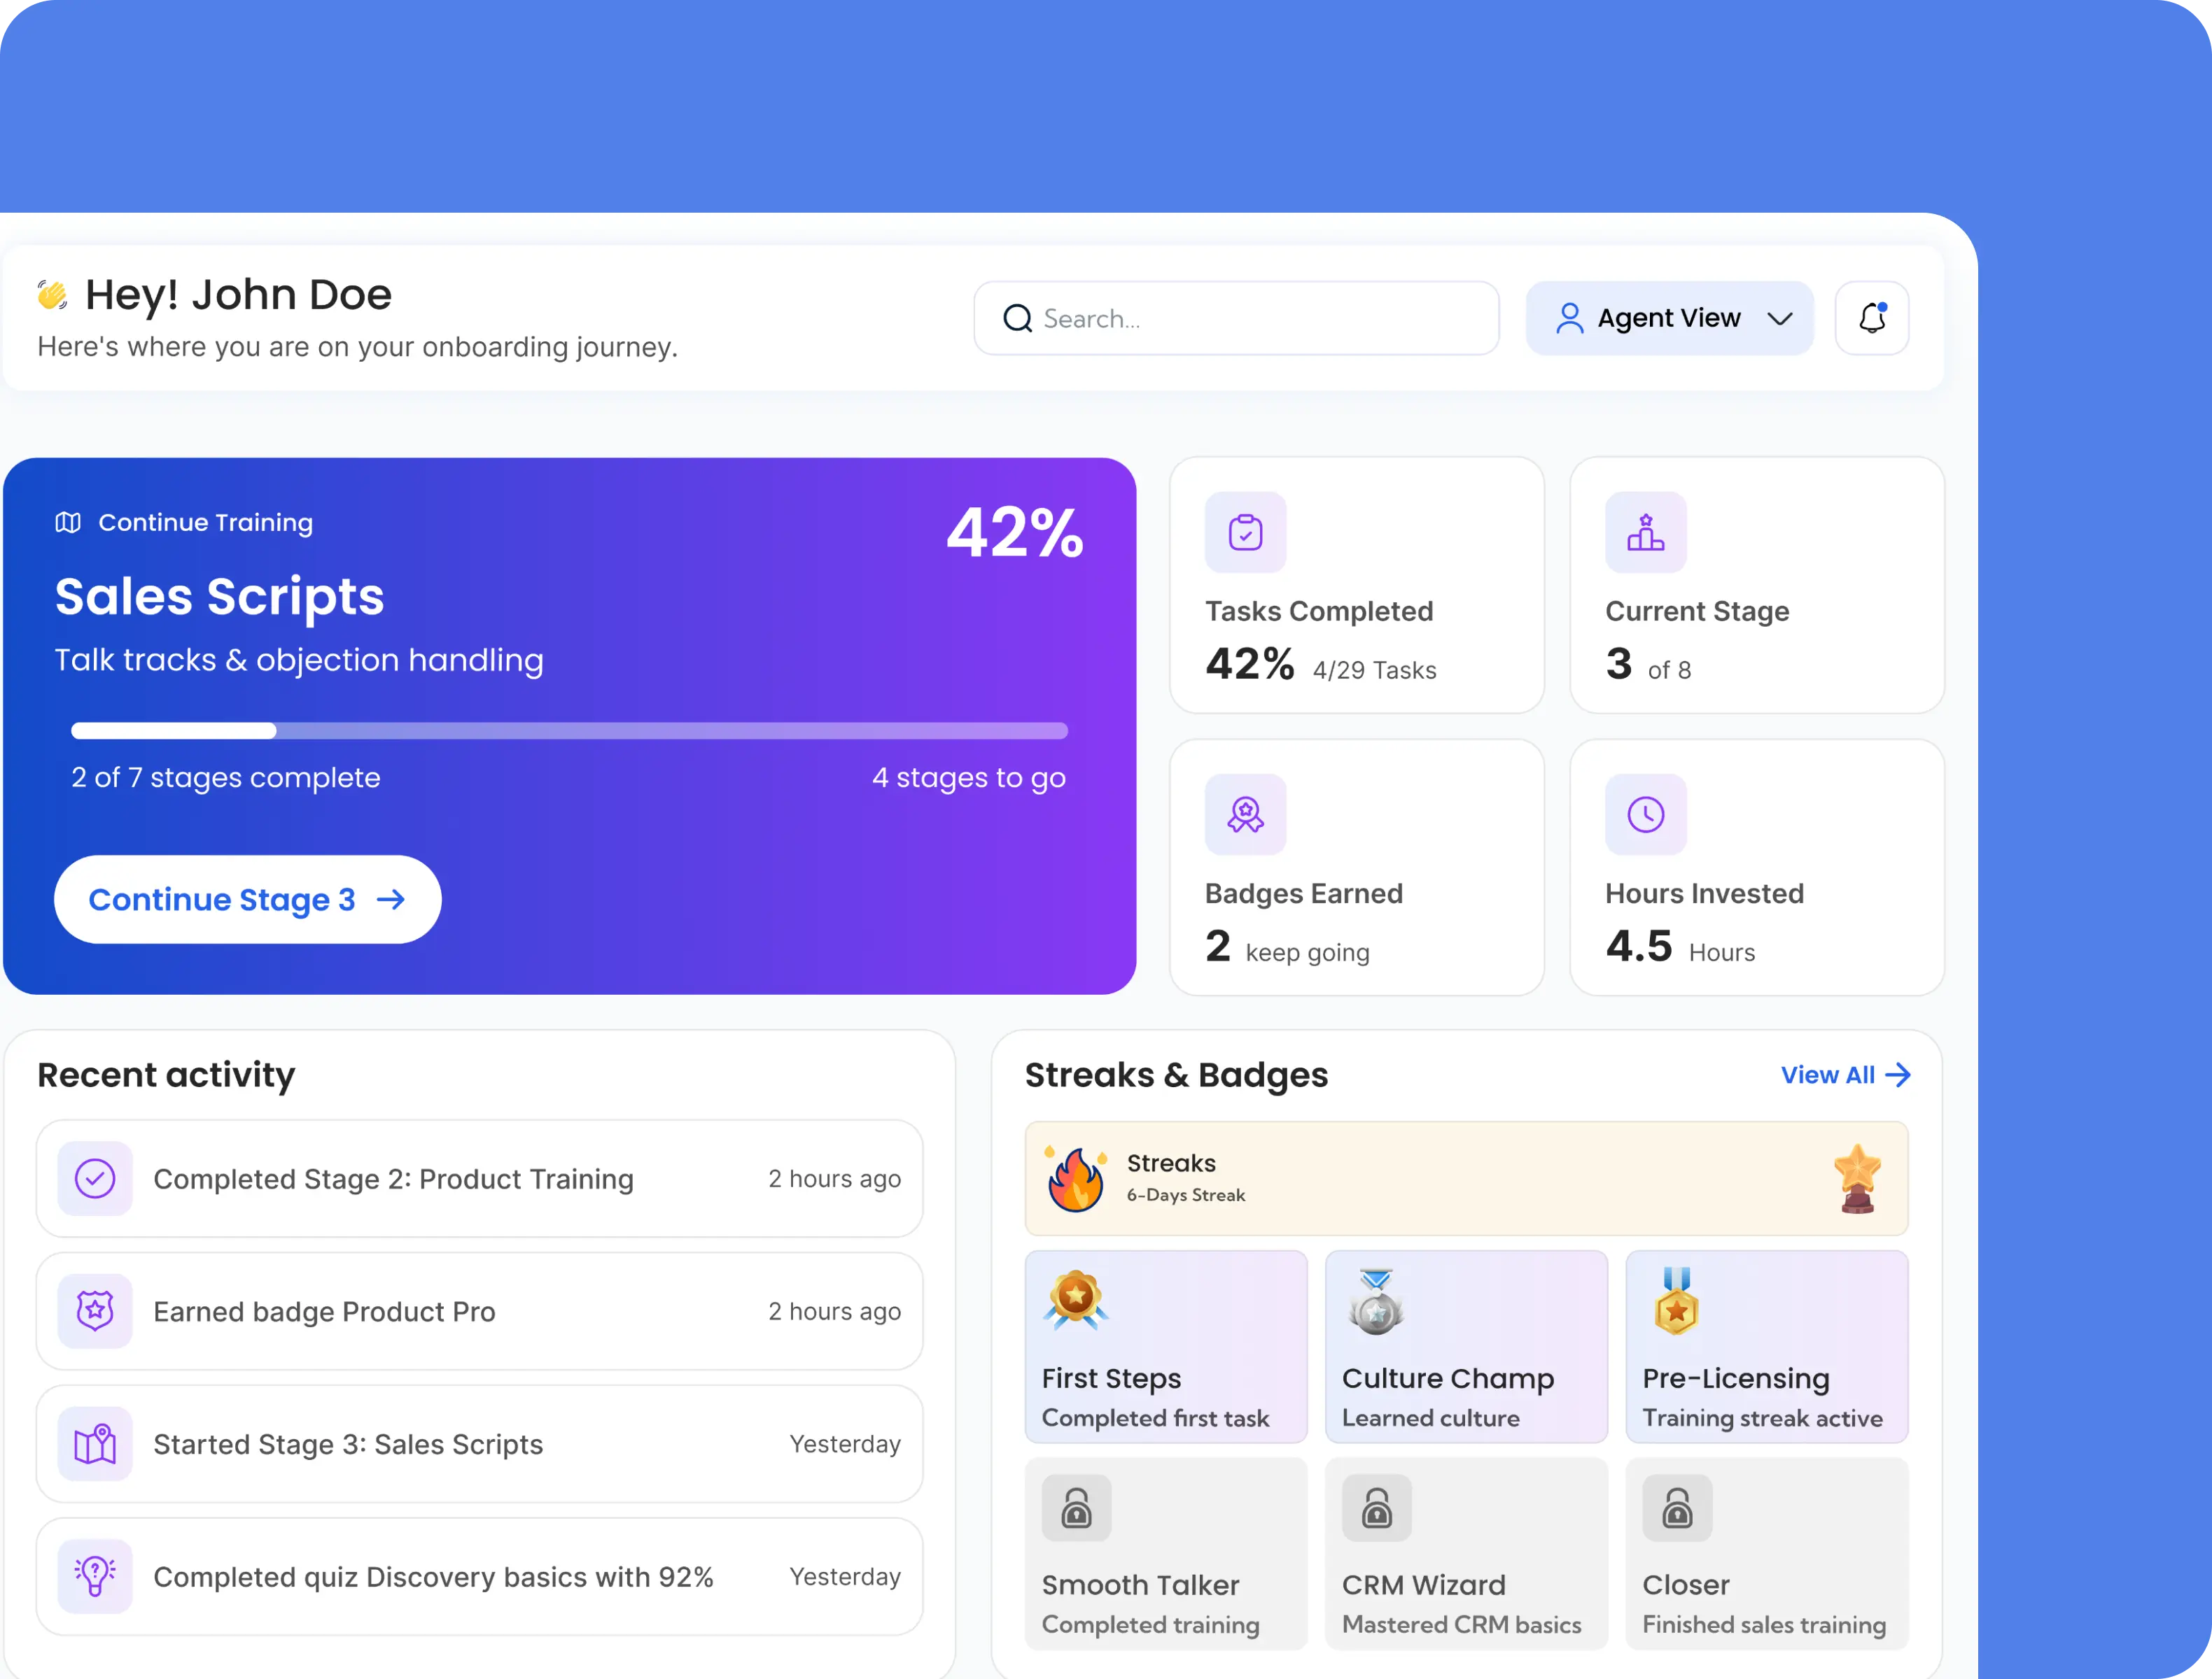The width and height of the screenshot is (2212, 1679).
Task: Click the CRM Wizard lock icon
Action: (x=1376, y=1507)
